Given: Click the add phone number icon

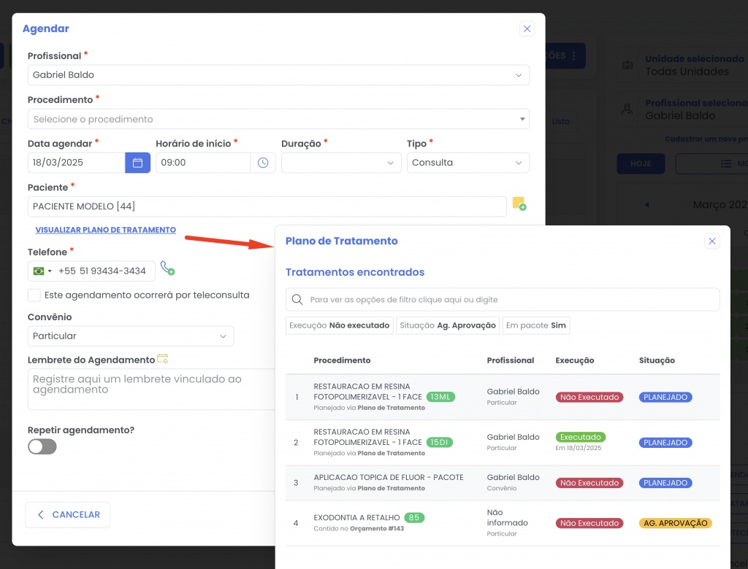Looking at the screenshot, I should pyautogui.click(x=167, y=268).
